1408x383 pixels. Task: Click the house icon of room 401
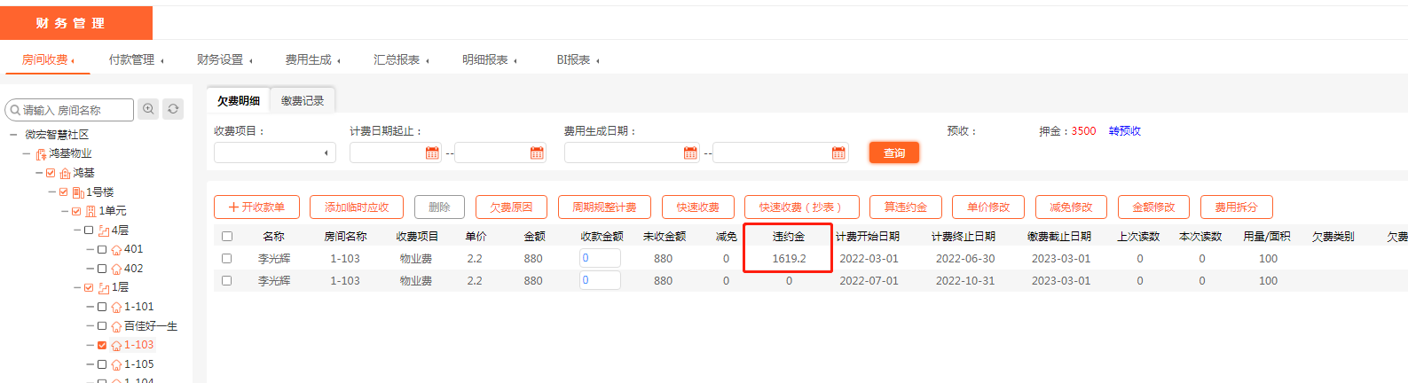(116, 250)
